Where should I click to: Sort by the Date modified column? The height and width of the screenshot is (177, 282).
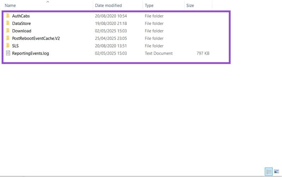(108, 6)
